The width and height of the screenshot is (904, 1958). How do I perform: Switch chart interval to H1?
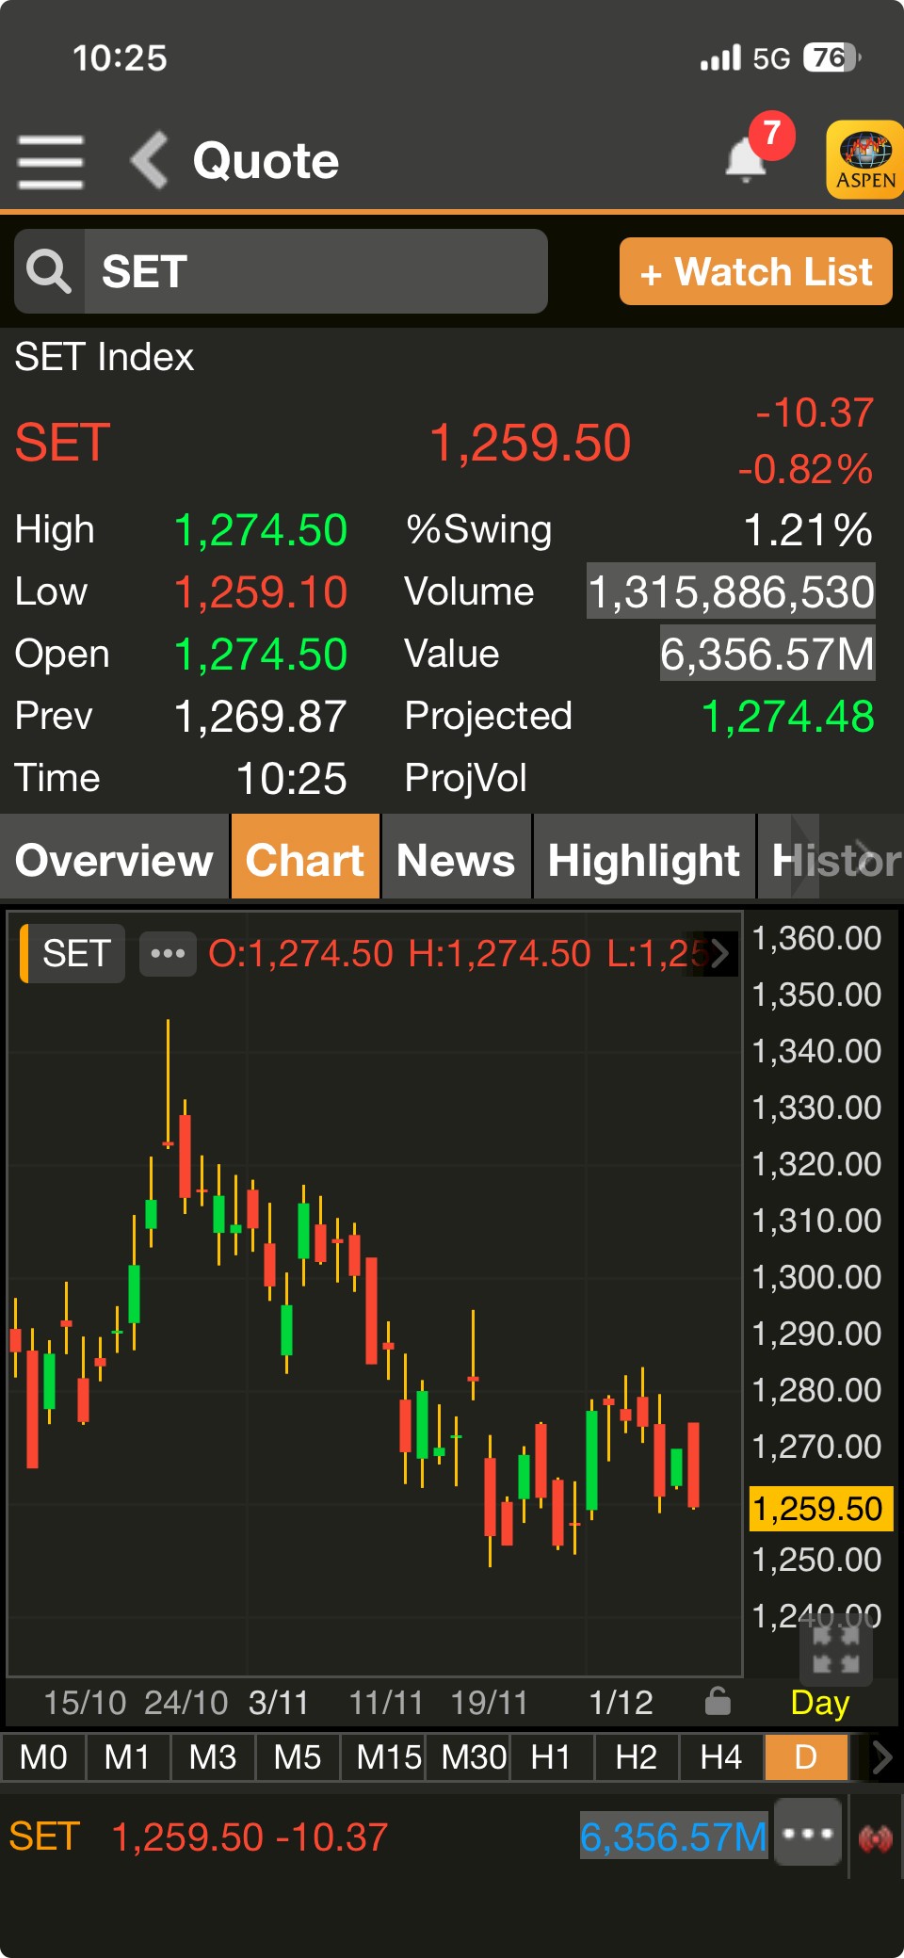pos(551,1757)
